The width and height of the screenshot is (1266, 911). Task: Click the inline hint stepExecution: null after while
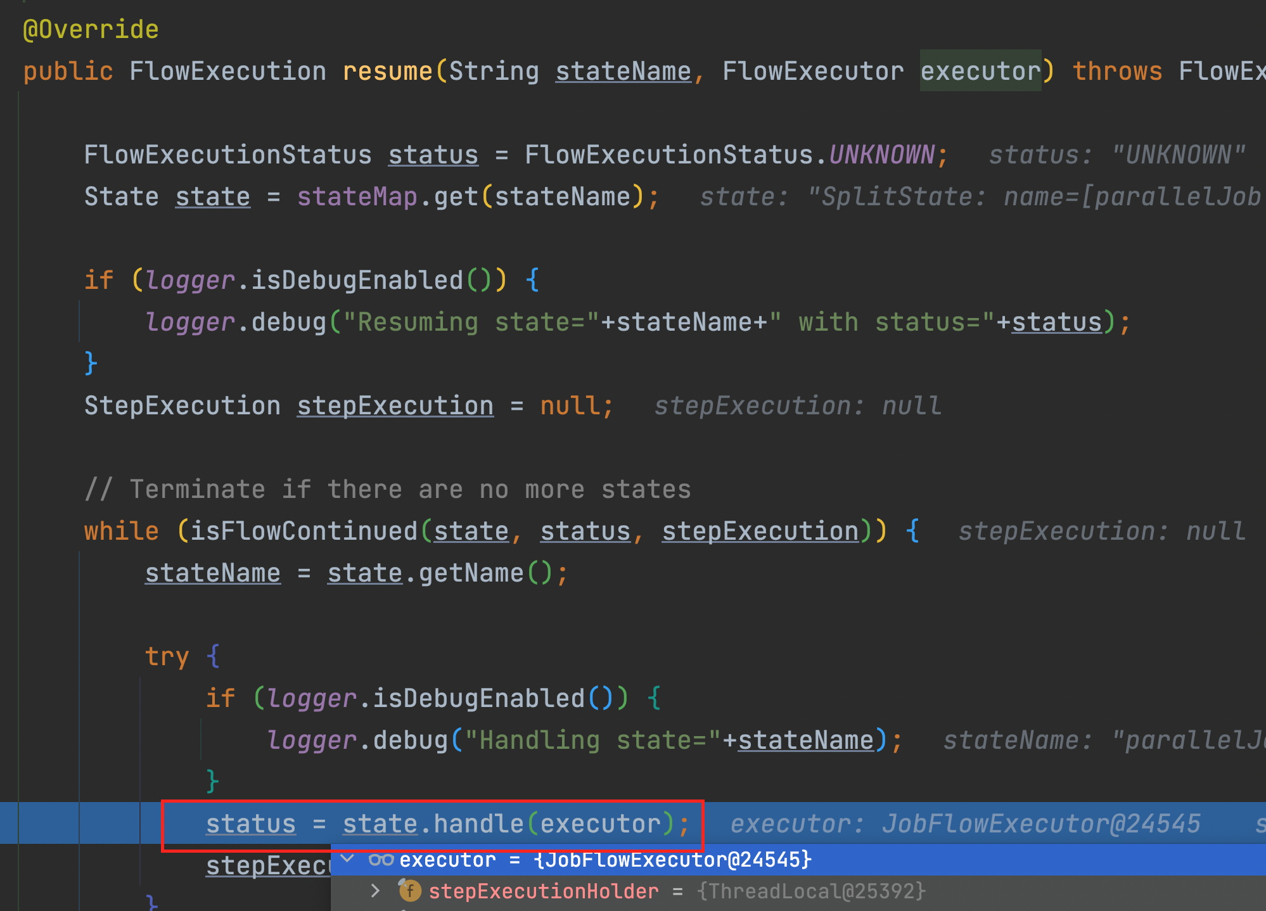click(x=1101, y=531)
